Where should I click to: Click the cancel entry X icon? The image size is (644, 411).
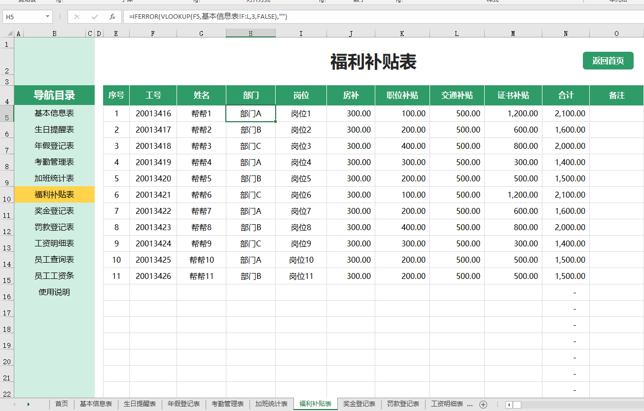tap(77, 17)
